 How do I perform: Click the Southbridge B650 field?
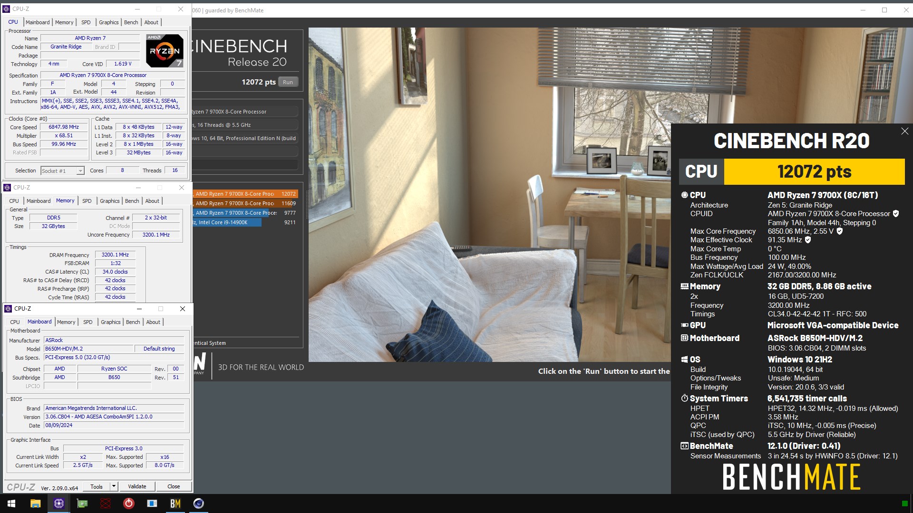click(114, 378)
